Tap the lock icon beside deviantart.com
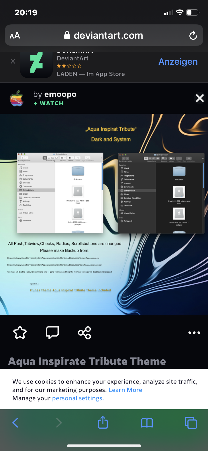The image size is (208, 451). point(67,35)
